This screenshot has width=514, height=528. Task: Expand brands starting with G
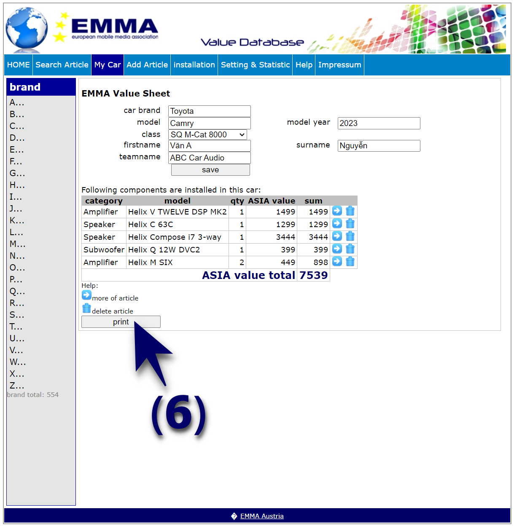click(x=17, y=173)
